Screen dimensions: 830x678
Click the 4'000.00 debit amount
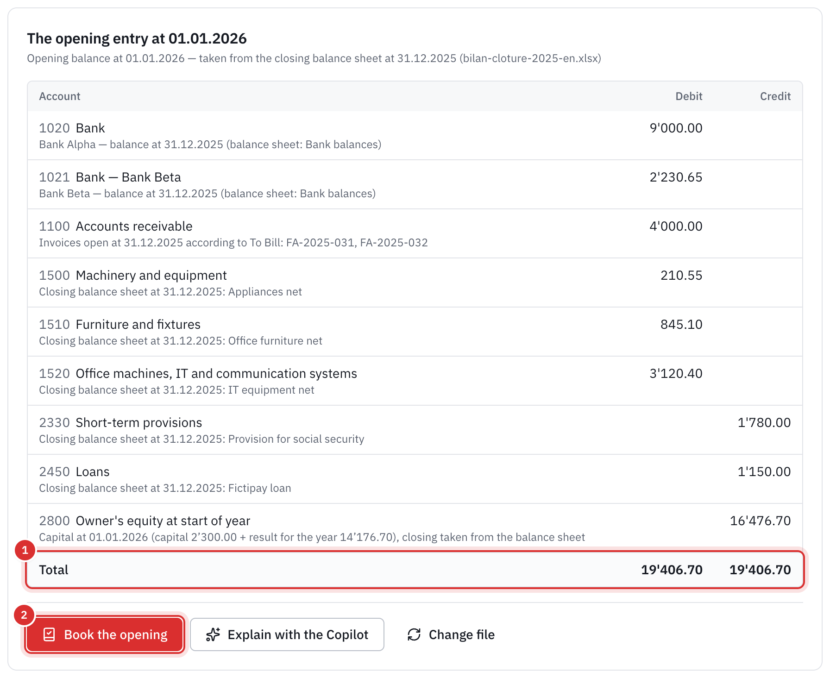pyautogui.click(x=676, y=226)
